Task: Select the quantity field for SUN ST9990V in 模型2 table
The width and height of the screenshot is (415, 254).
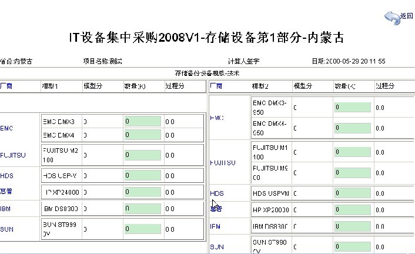Action: tap(353, 247)
